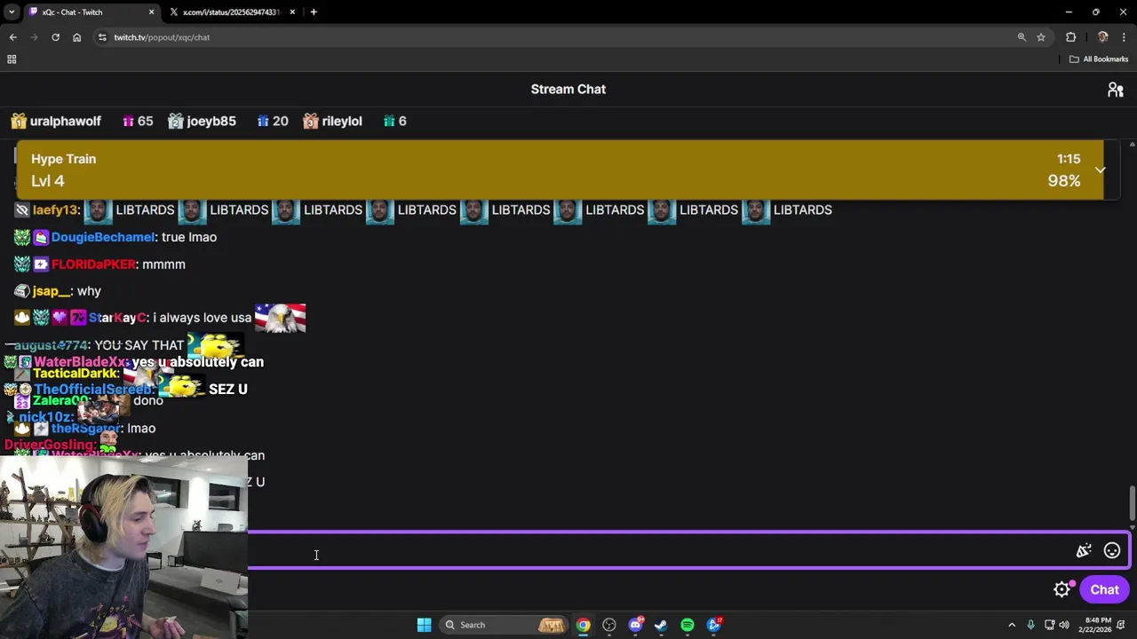1137x639 pixels.
Task: Click third-place badge next to rileylol
Action: (x=310, y=121)
